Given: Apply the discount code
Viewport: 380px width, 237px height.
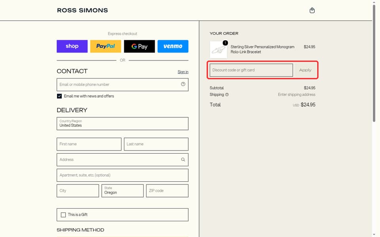Looking at the screenshot, I should [305, 70].
